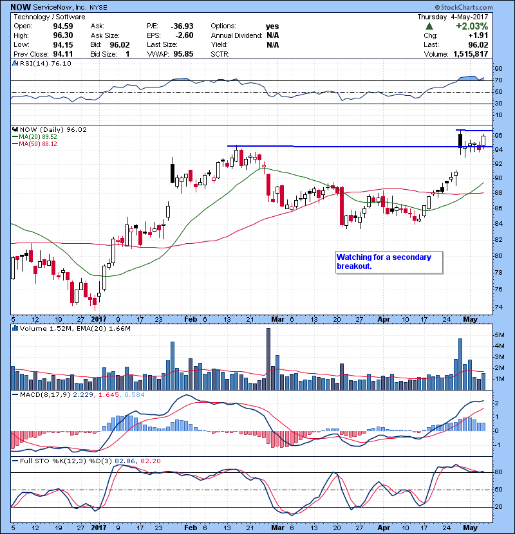515x534 pixels.
Task: Click the Options value yes
Action: [272, 26]
